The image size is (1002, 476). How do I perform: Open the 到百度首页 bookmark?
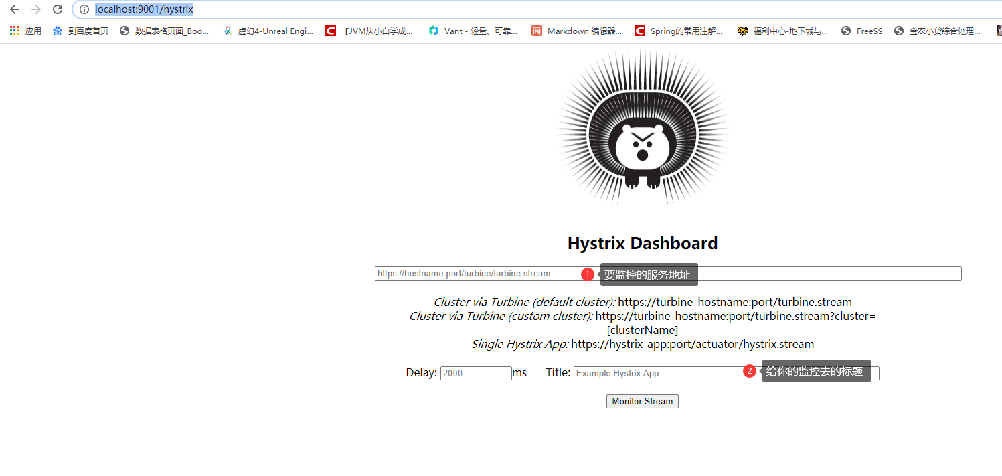point(80,31)
